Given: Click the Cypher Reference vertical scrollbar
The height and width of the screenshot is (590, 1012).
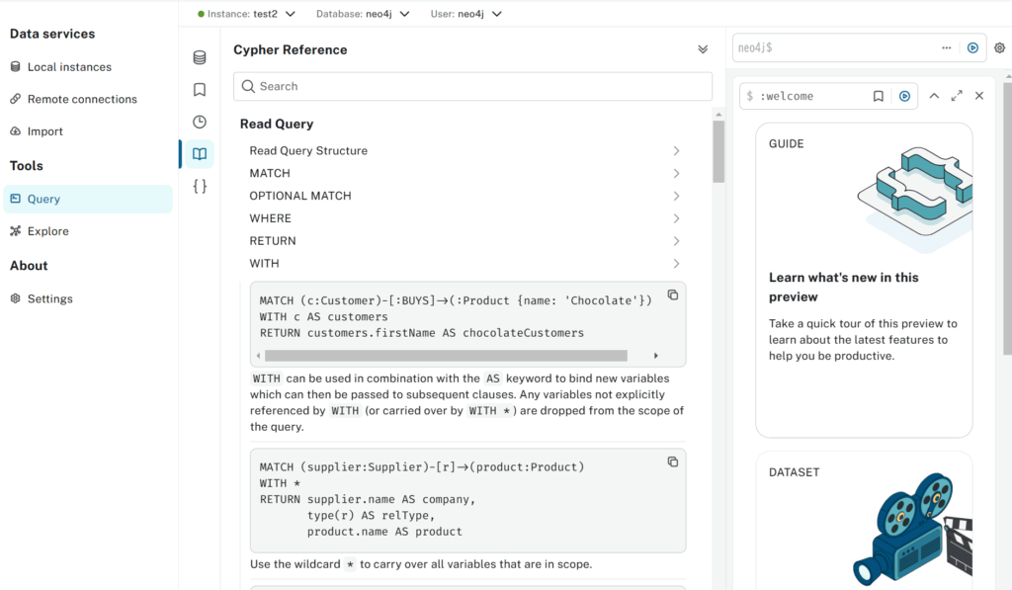Looking at the screenshot, I should pyautogui.click(x=718, y=152).
